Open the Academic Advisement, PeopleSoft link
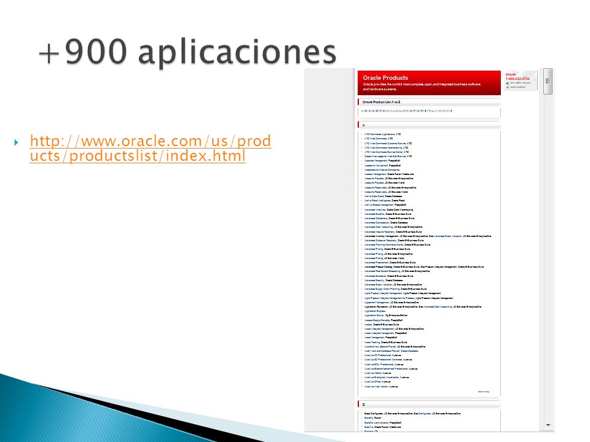 point(382,165)
